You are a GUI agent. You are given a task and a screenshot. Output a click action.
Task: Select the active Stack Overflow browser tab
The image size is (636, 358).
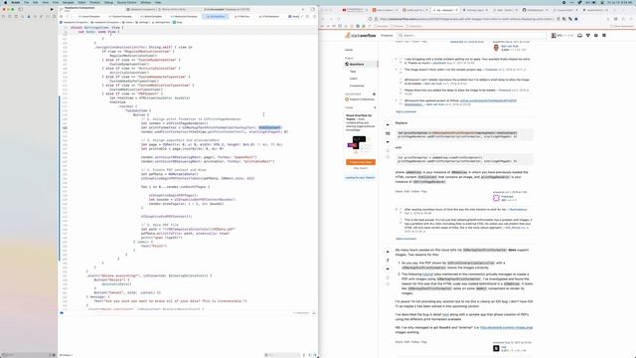point(444,9)
